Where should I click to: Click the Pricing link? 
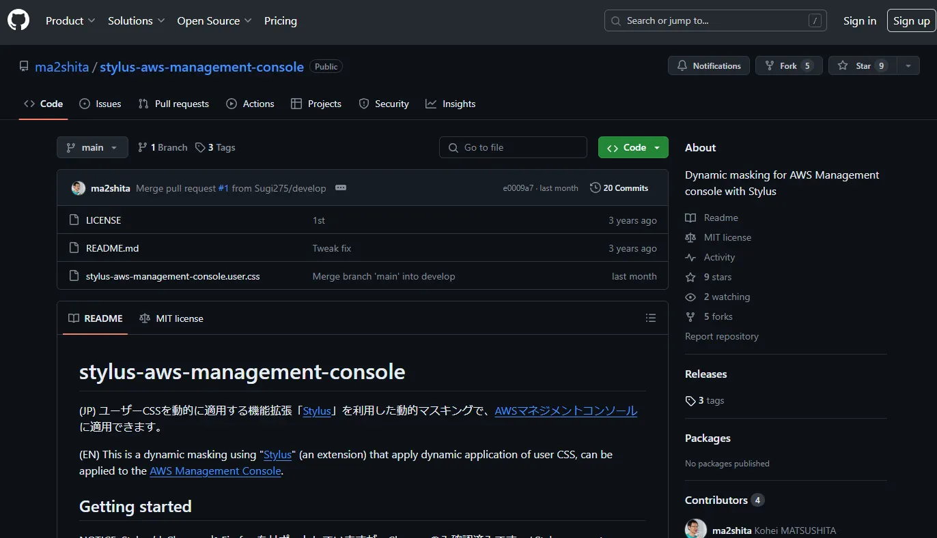tap(281, 21)
